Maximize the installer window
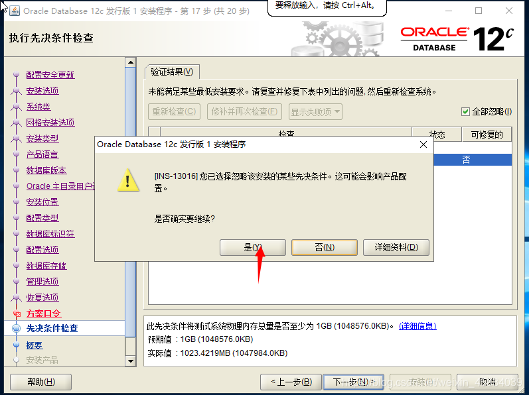Screen dimensions: 529x395 click(479, 11)
